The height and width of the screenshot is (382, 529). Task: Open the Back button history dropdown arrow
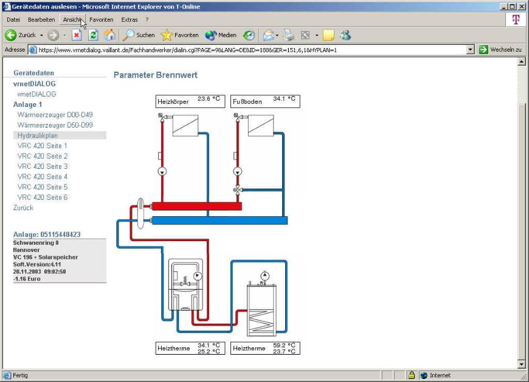[41, 35]
